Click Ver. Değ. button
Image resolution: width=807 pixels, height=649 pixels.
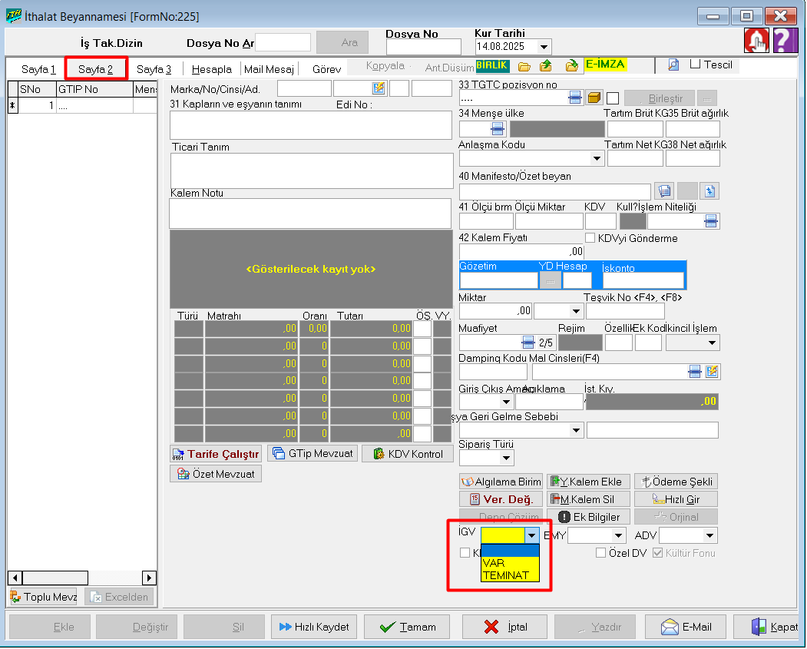click(501, 499)
